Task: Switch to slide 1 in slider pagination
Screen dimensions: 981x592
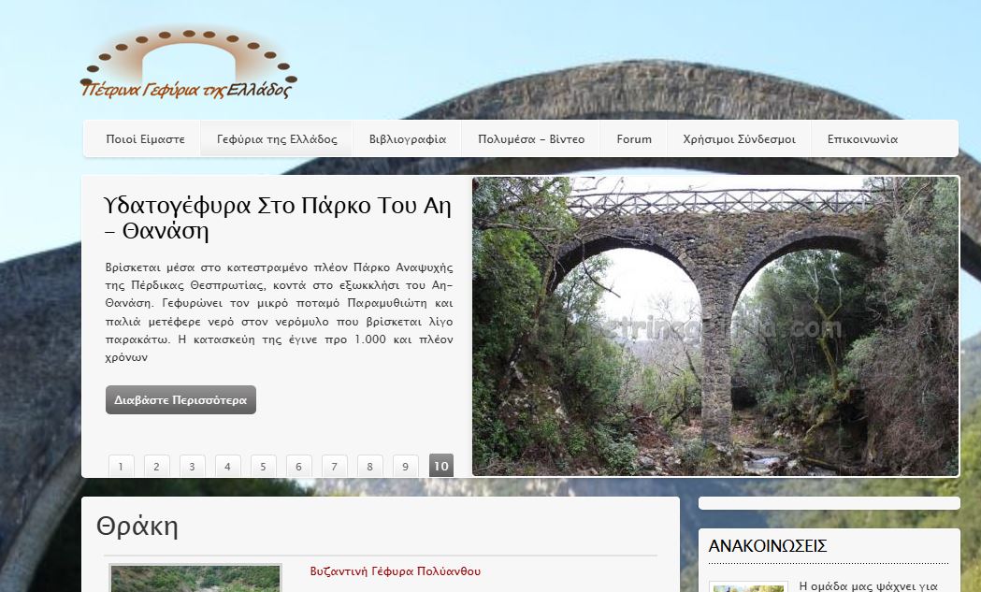Action: [x=121, y=466]
